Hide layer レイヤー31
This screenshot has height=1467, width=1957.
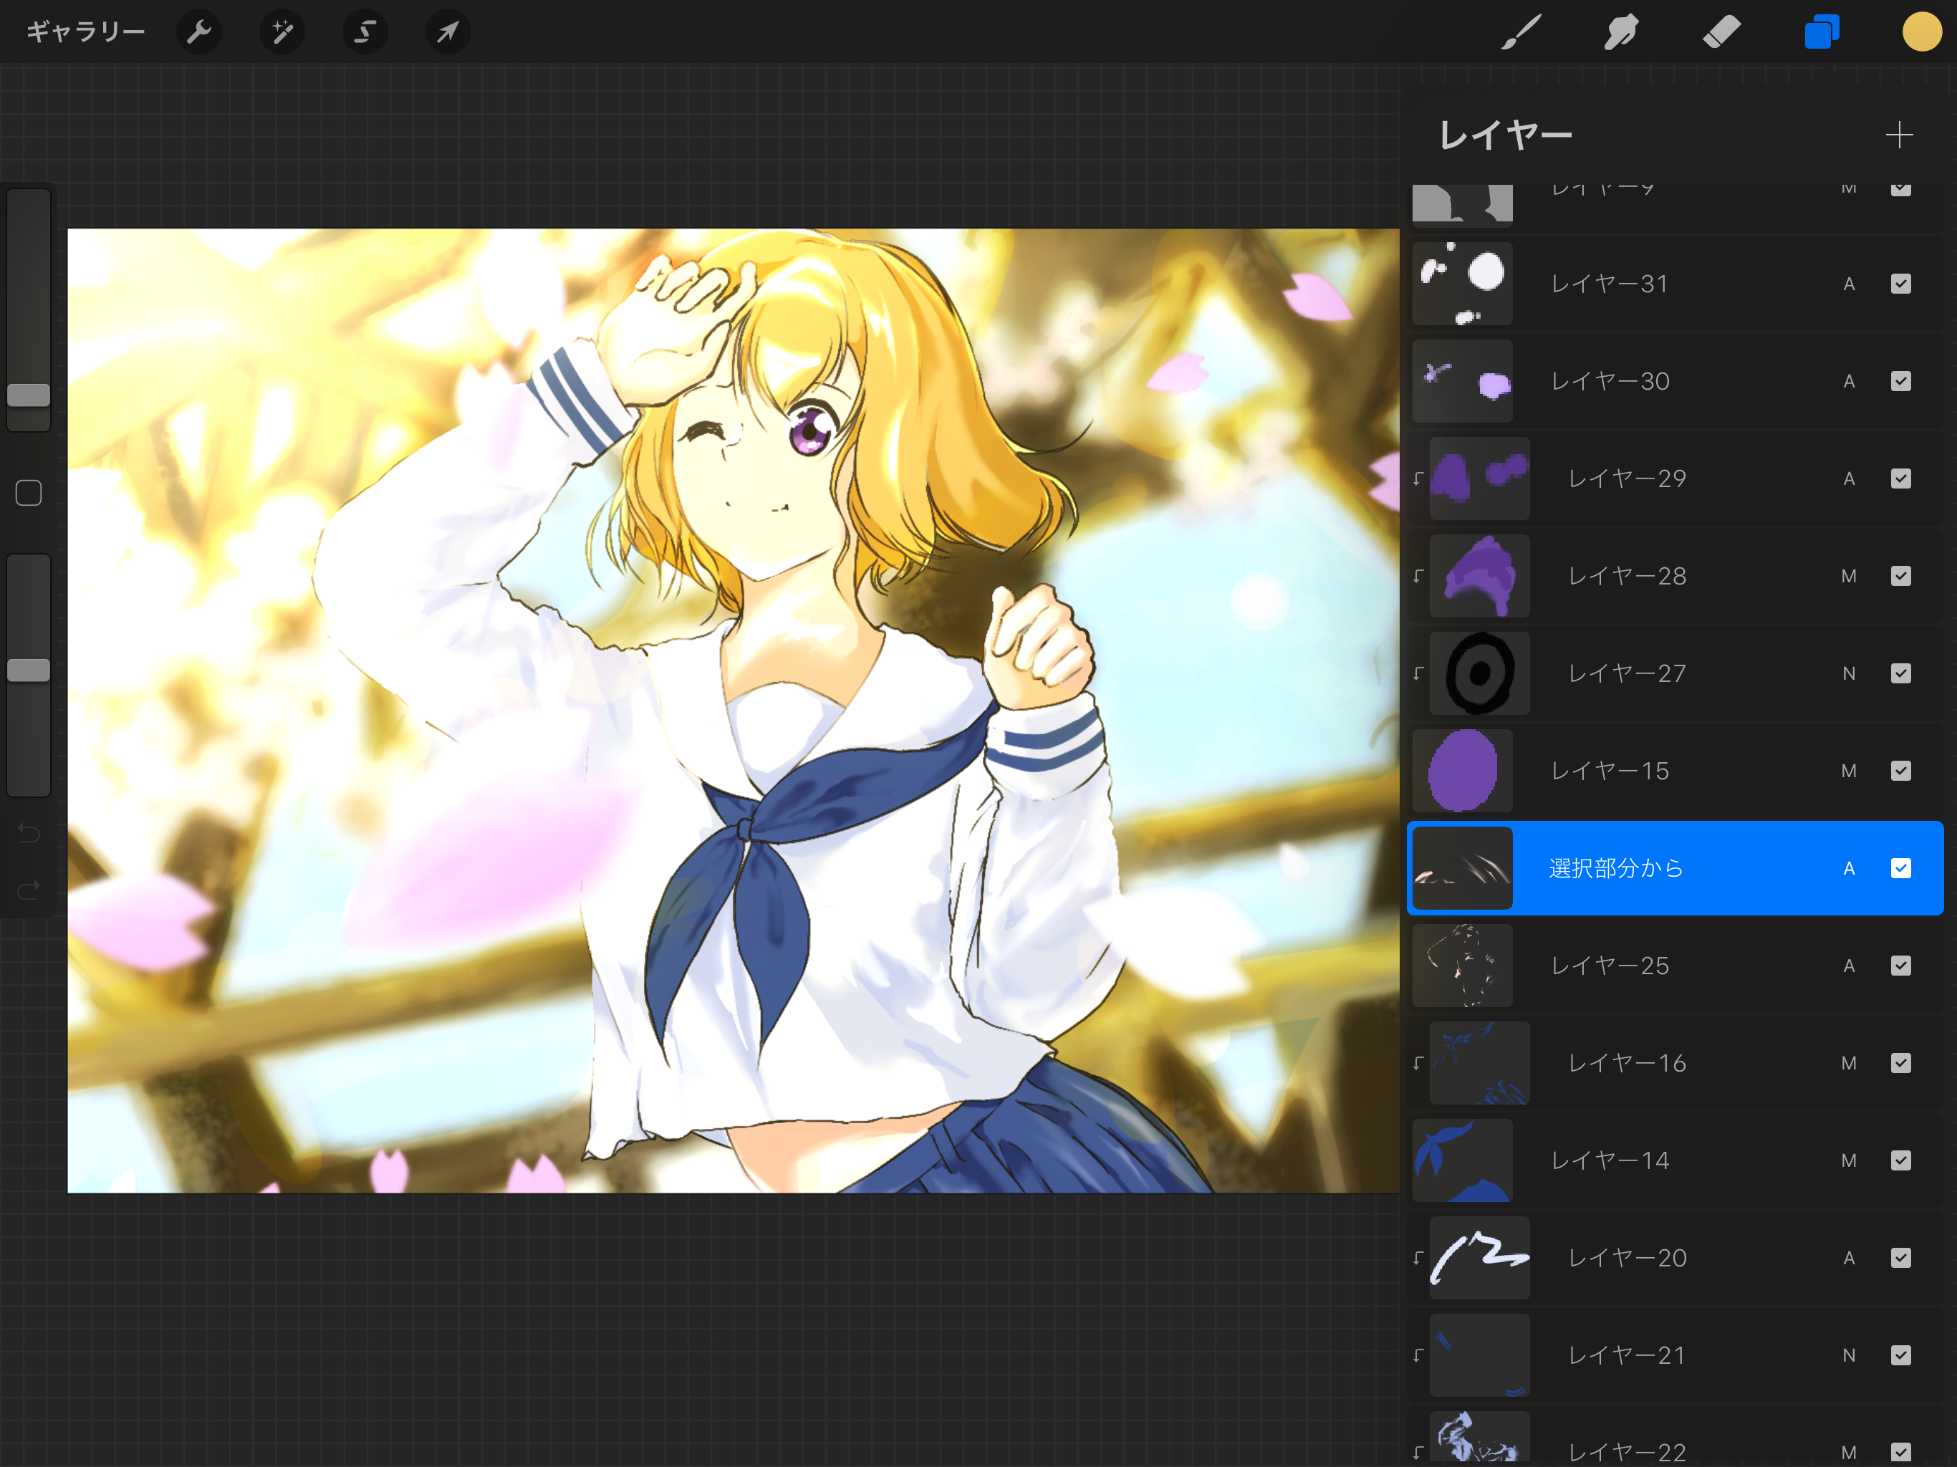tap(1900, 284)
